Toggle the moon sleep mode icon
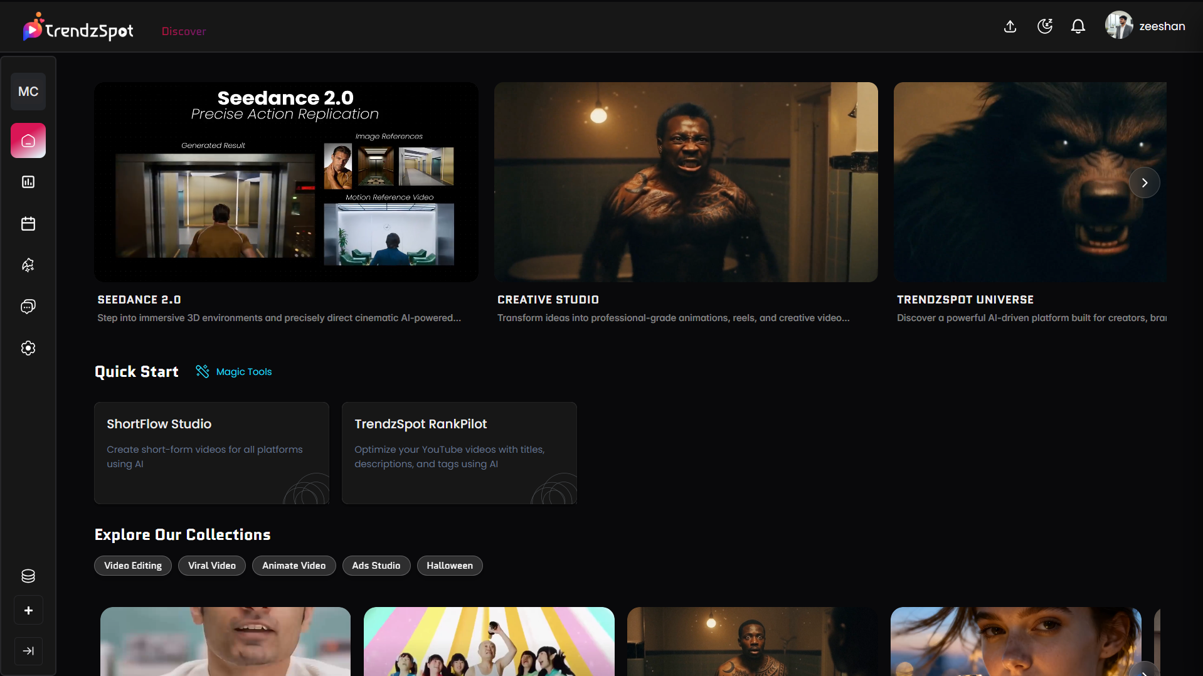The image size is (1203, 676). pos(1044,26)
